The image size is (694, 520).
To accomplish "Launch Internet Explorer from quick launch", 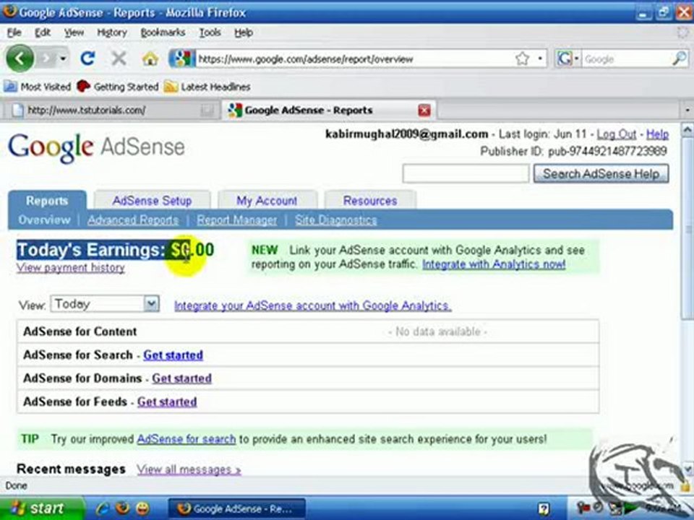I will [x=102, y=508].
